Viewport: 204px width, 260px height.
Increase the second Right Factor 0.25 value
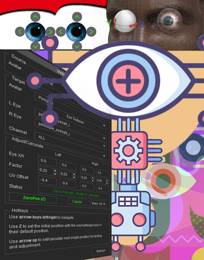coord(107,180)
